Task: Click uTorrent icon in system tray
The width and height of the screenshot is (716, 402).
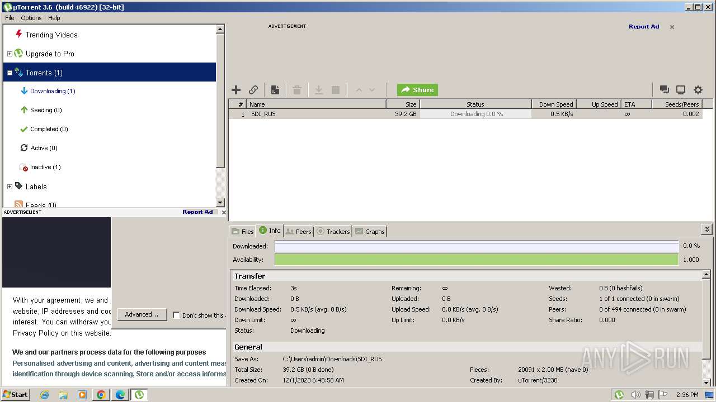Action: (x=619, y=395)
